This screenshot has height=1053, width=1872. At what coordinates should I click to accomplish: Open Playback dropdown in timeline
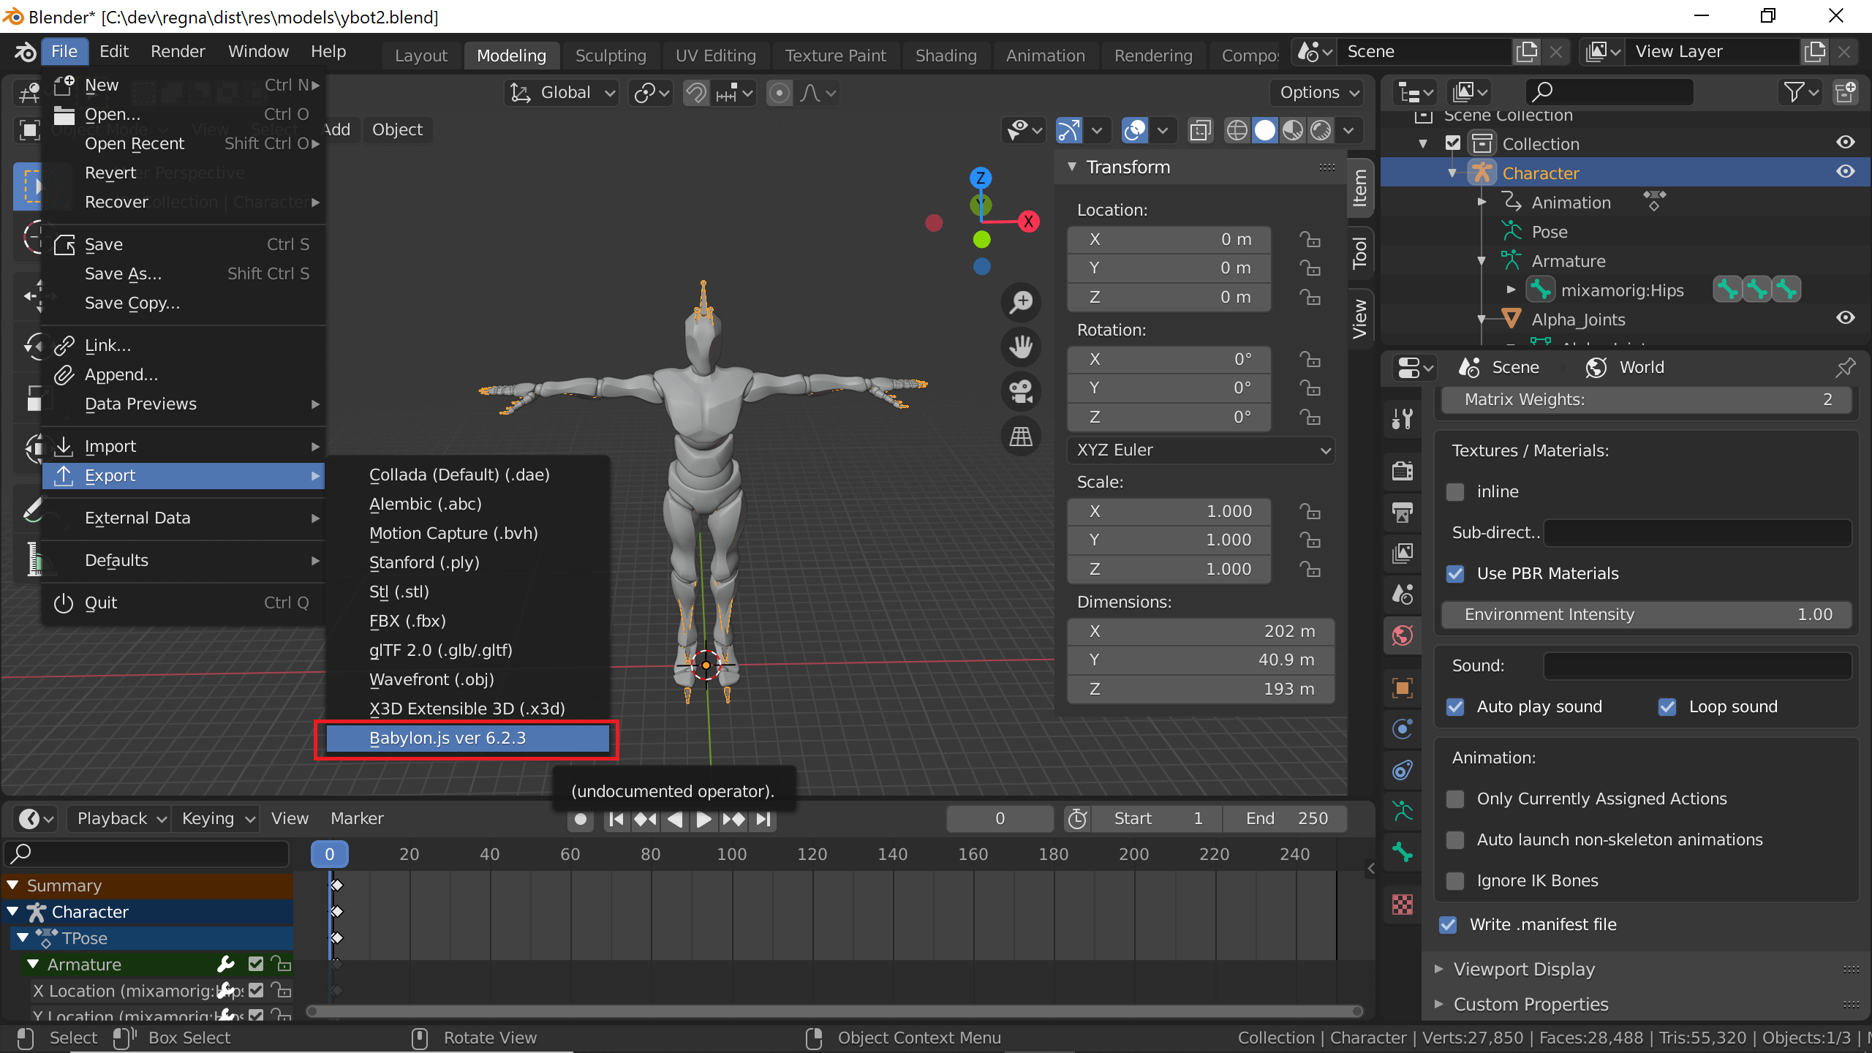coord(120,818)
